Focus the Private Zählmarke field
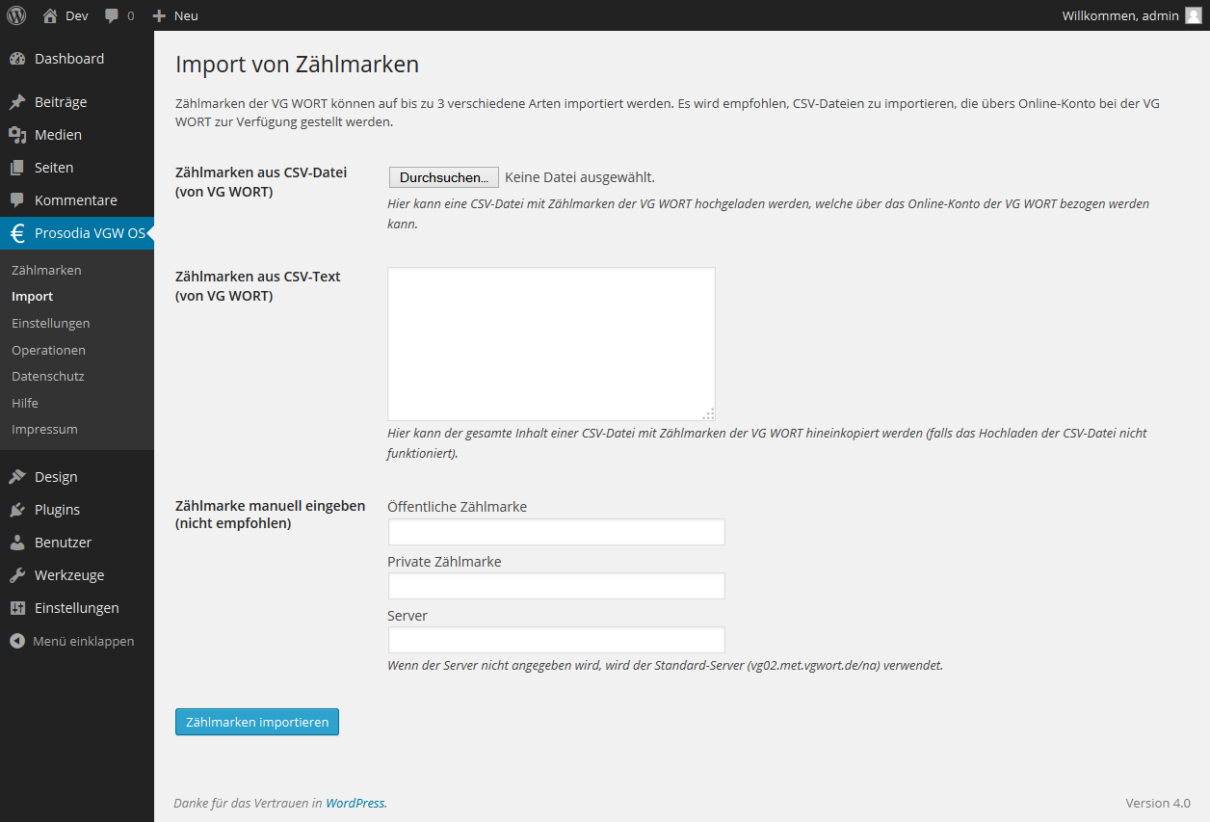1210x822 pixels. pyautogui.click(x=556, y=586)
